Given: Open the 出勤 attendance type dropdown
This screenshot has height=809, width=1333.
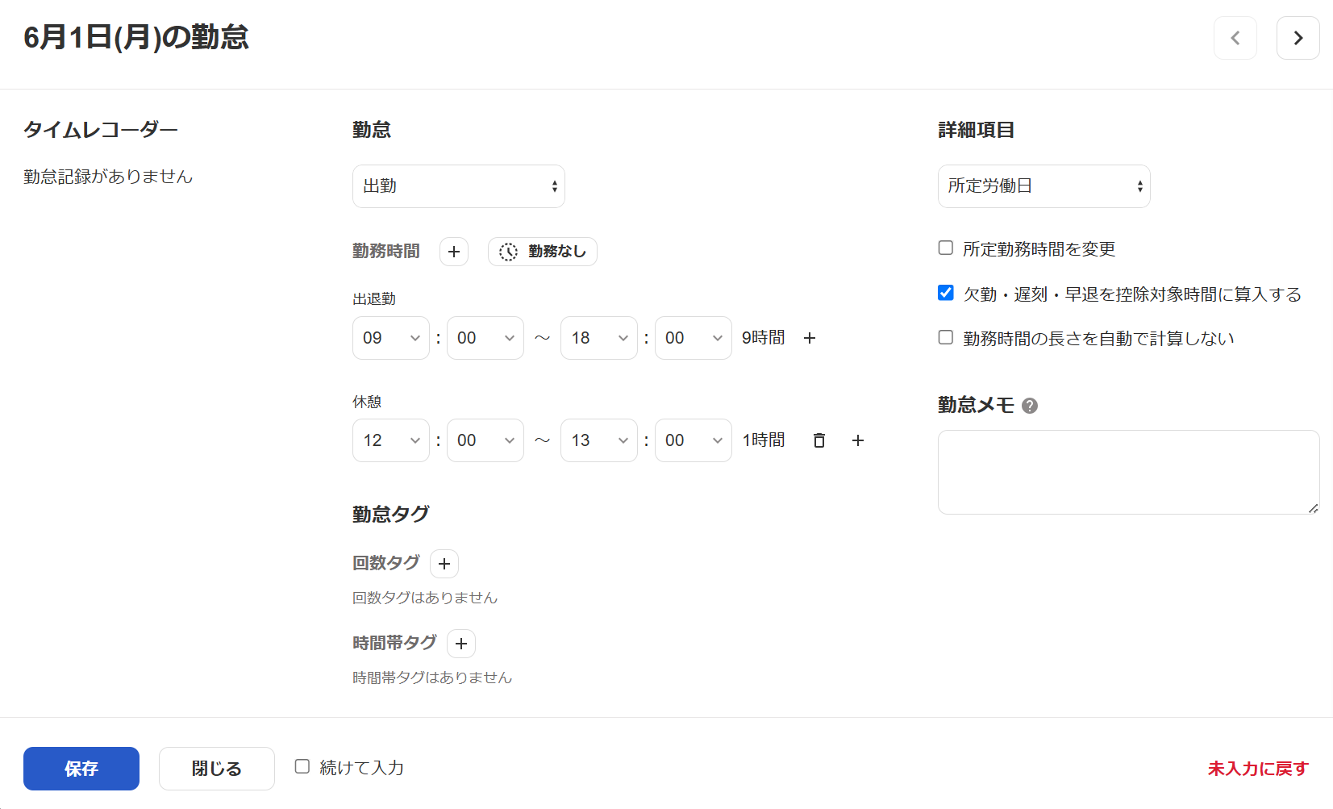Looking at the screenshot, I should coord(459,186).
